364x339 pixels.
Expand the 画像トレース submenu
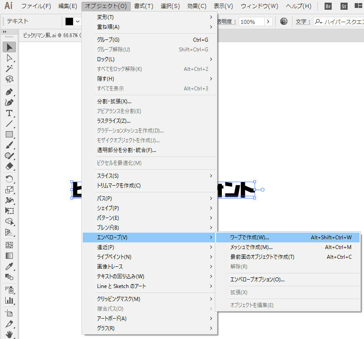[x=150, y=267]
